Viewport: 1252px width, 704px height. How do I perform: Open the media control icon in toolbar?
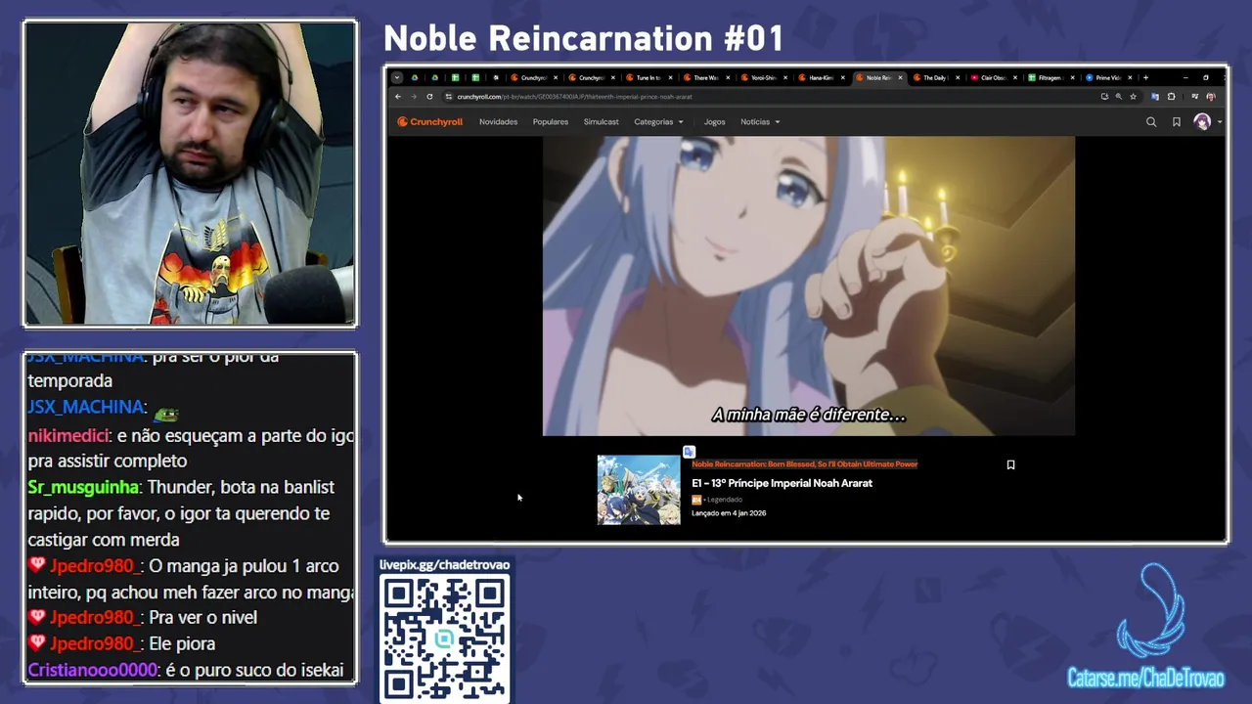[x=1194, y=97]
